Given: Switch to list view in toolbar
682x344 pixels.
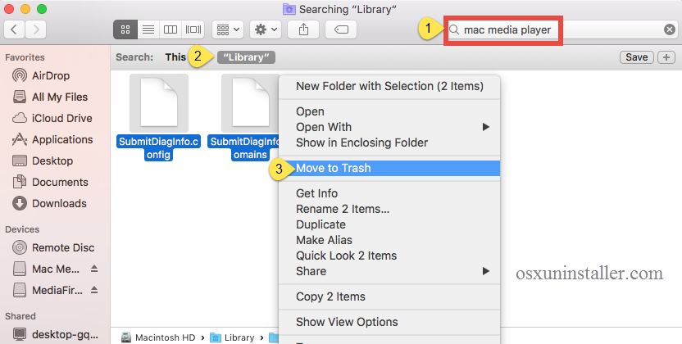Looking at the screenshot, I should click(x=148, y=29).
